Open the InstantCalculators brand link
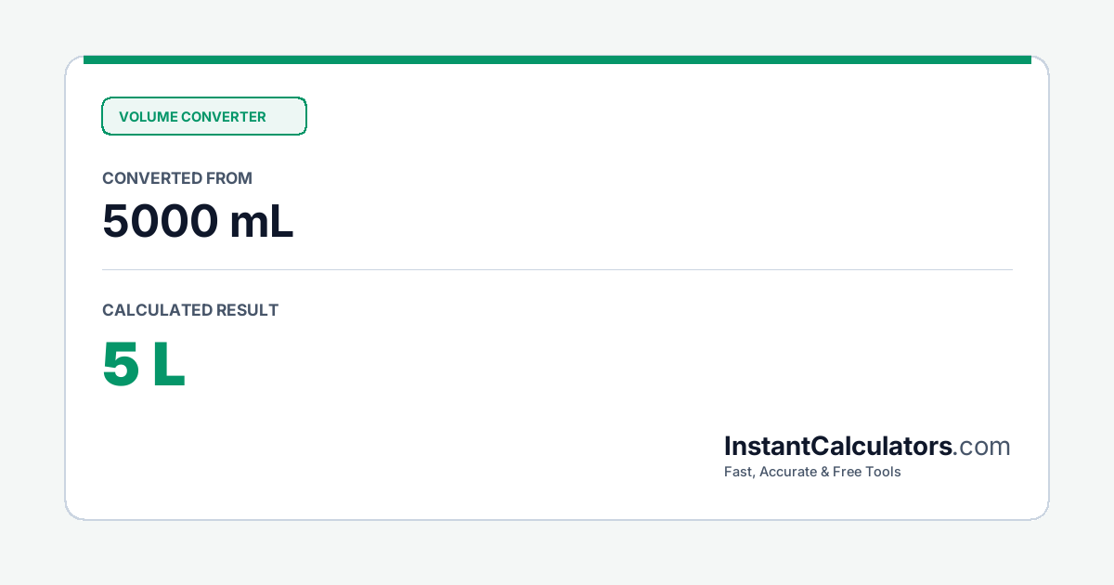The width and height of the screenshot is (1114, 585). click(867, 447)
